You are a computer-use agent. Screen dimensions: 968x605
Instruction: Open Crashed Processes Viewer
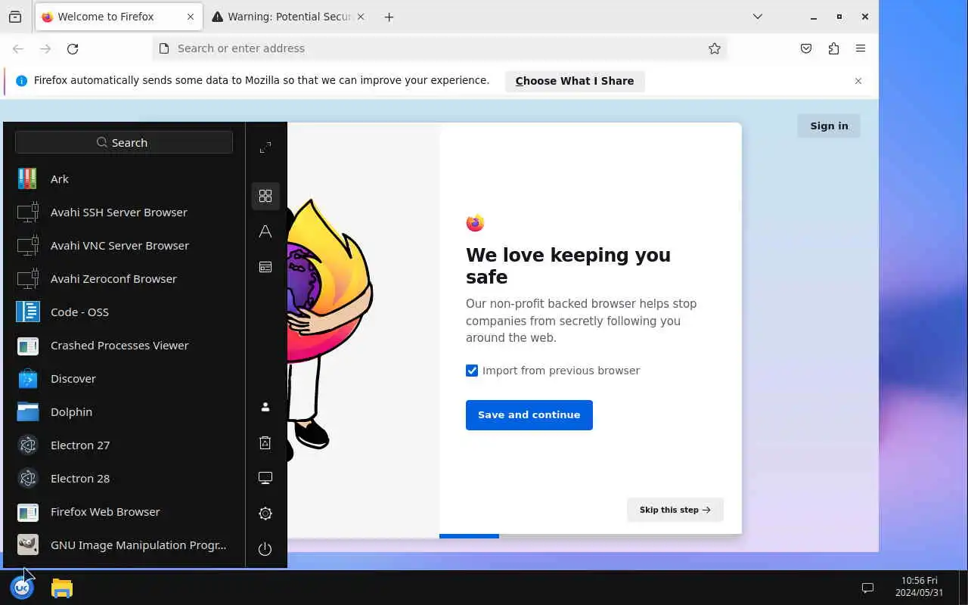pos(124,346)
